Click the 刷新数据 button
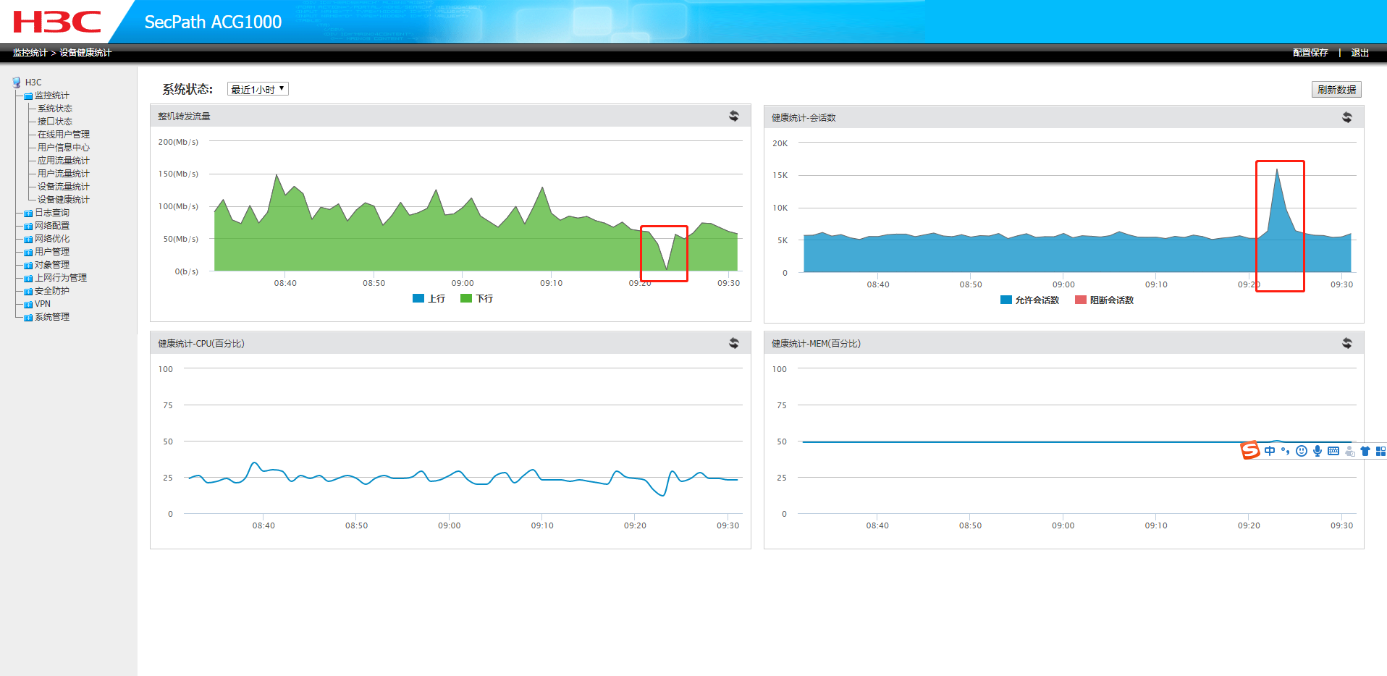The height and width of the screenshot is (676, 1387). [1336, 90]
